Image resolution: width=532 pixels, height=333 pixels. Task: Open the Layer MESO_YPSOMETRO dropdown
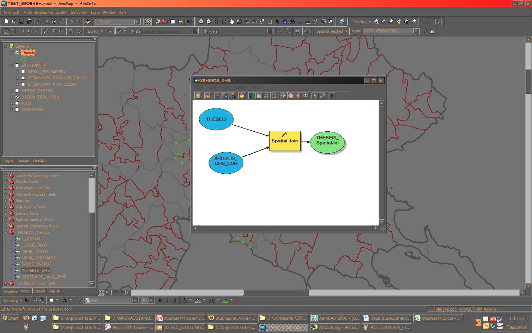tap(416, 31)
